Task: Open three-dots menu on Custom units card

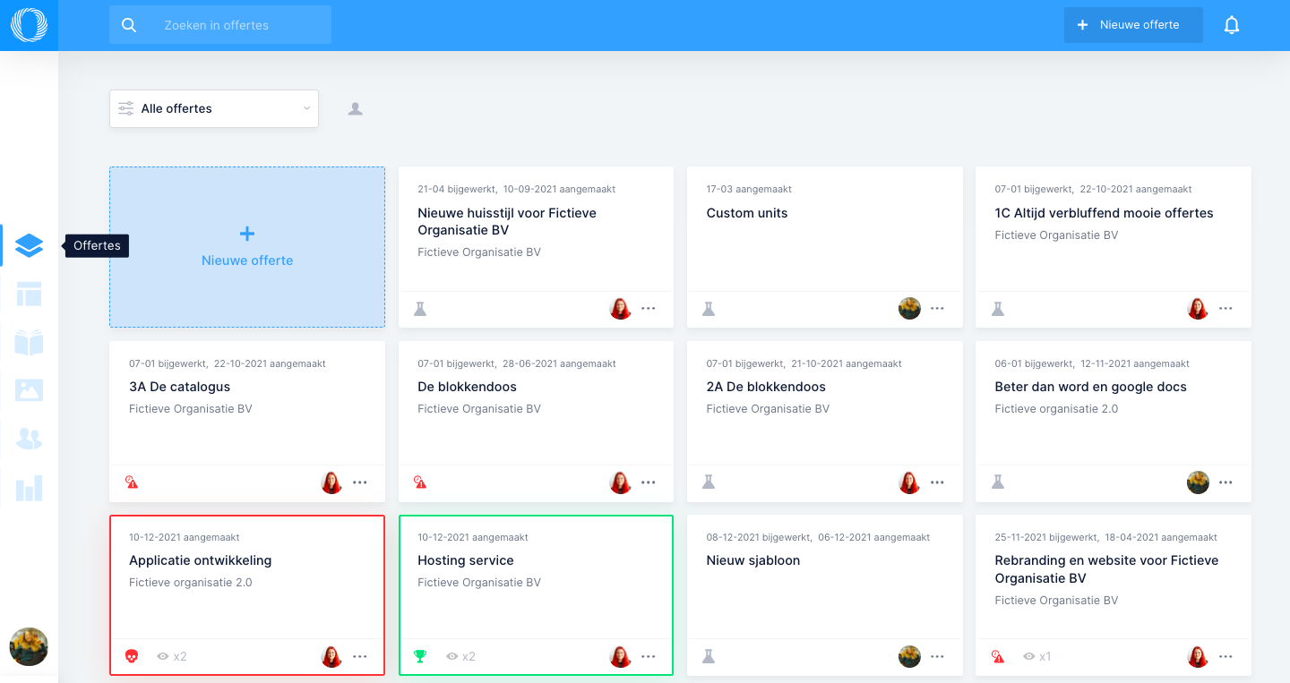Action: click(937, 308)
